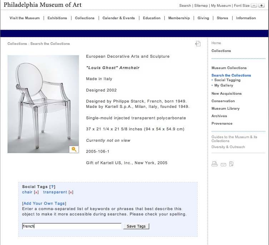Viewport: 269px width, 245px height.
Task: Enlarge chair image with the magnifier icon
Action: pos(74,149)
